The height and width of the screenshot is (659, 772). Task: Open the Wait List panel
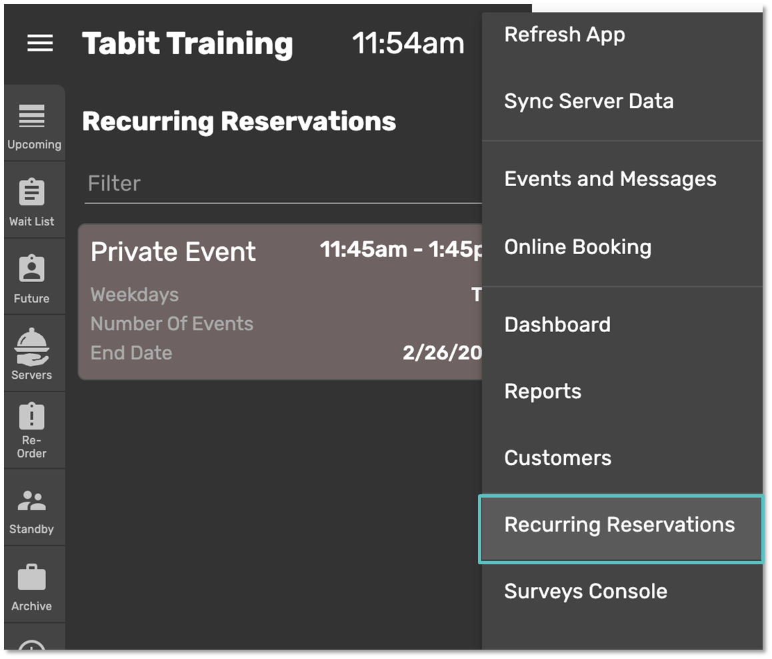pos(33,200)
